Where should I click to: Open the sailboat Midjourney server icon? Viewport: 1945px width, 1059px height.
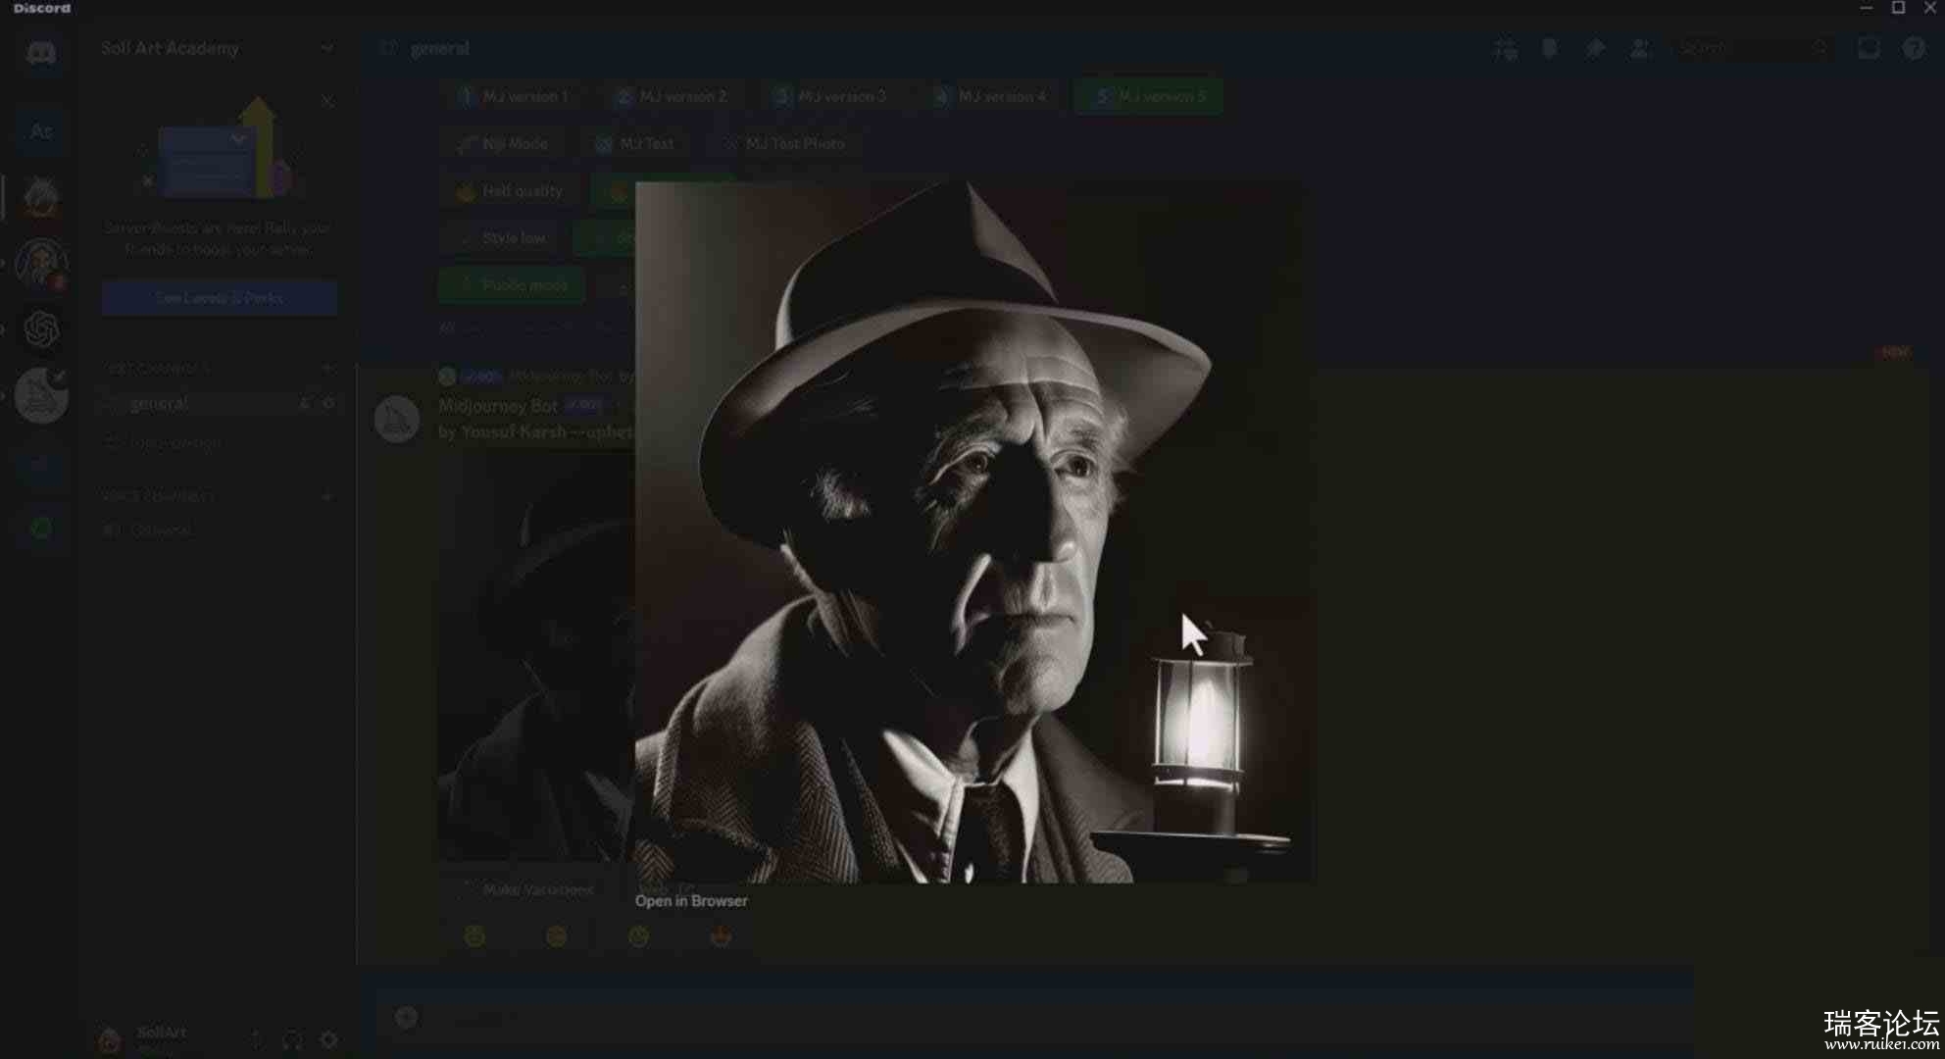[x=41, y=395]
